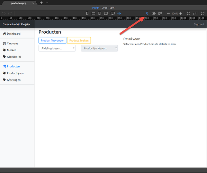Click the share/open in browser icon

(x=160, y=13)
